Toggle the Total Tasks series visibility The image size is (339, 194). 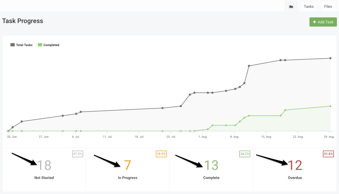pyautogui.click(x=21, y=45)
